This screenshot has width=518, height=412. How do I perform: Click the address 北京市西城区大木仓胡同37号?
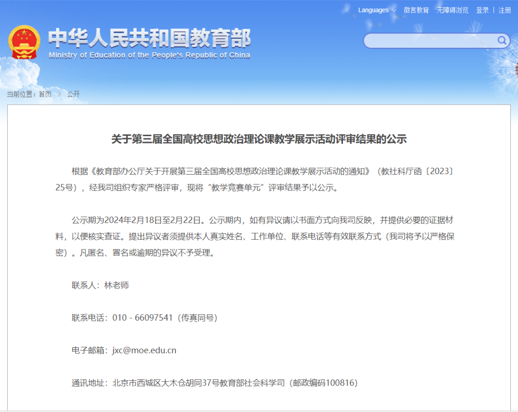166,383
